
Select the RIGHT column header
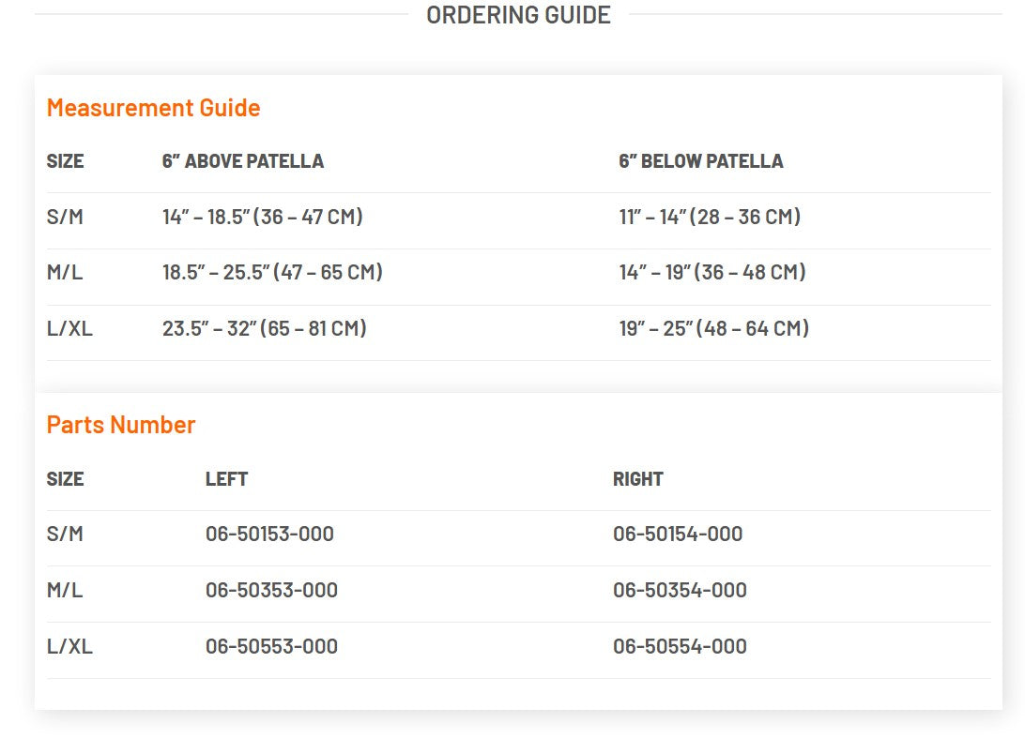pyautogui.click(x=637, y=479)
